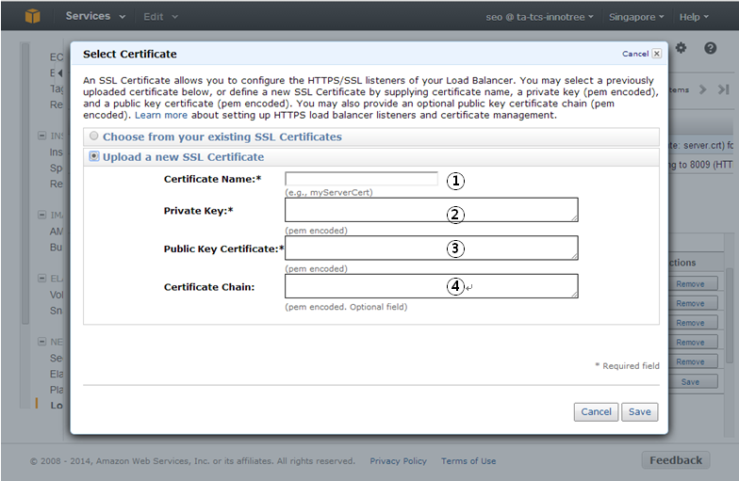Jump to last page arrow icon
The image size is (739, 481).
pyautogui.click(x=724, y=89)
